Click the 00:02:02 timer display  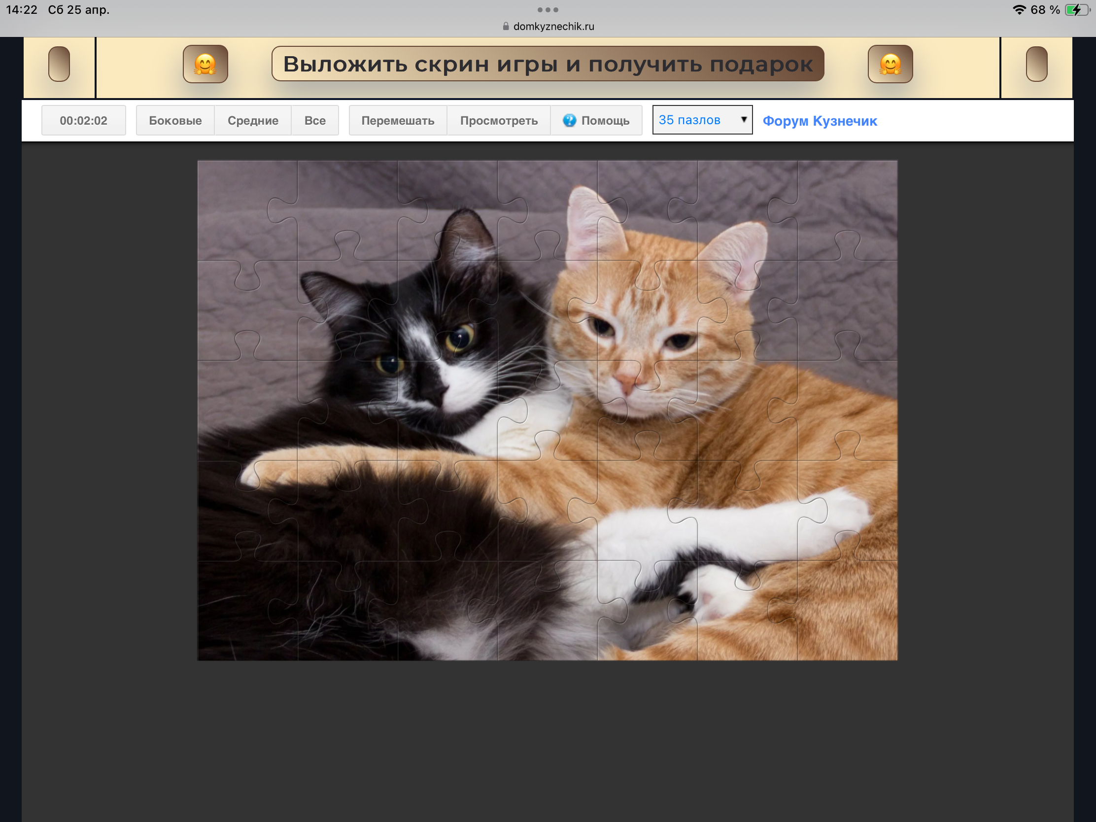tap(83, 120)
